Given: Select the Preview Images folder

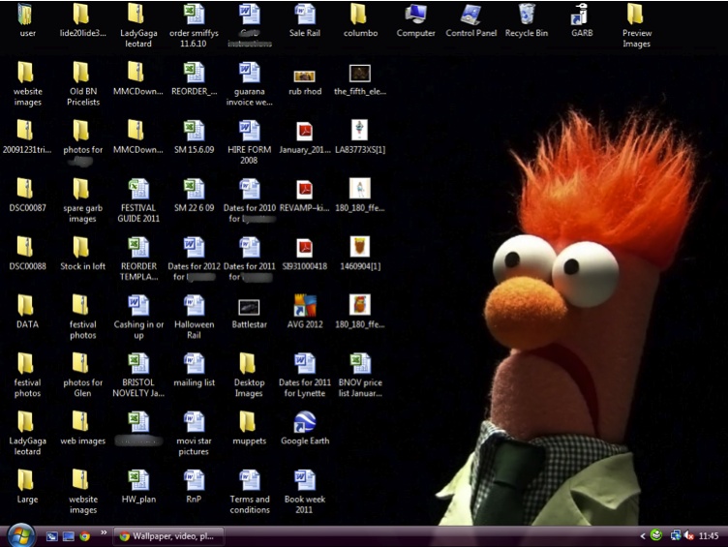Looking at the screenshot, I should (637, 26).
